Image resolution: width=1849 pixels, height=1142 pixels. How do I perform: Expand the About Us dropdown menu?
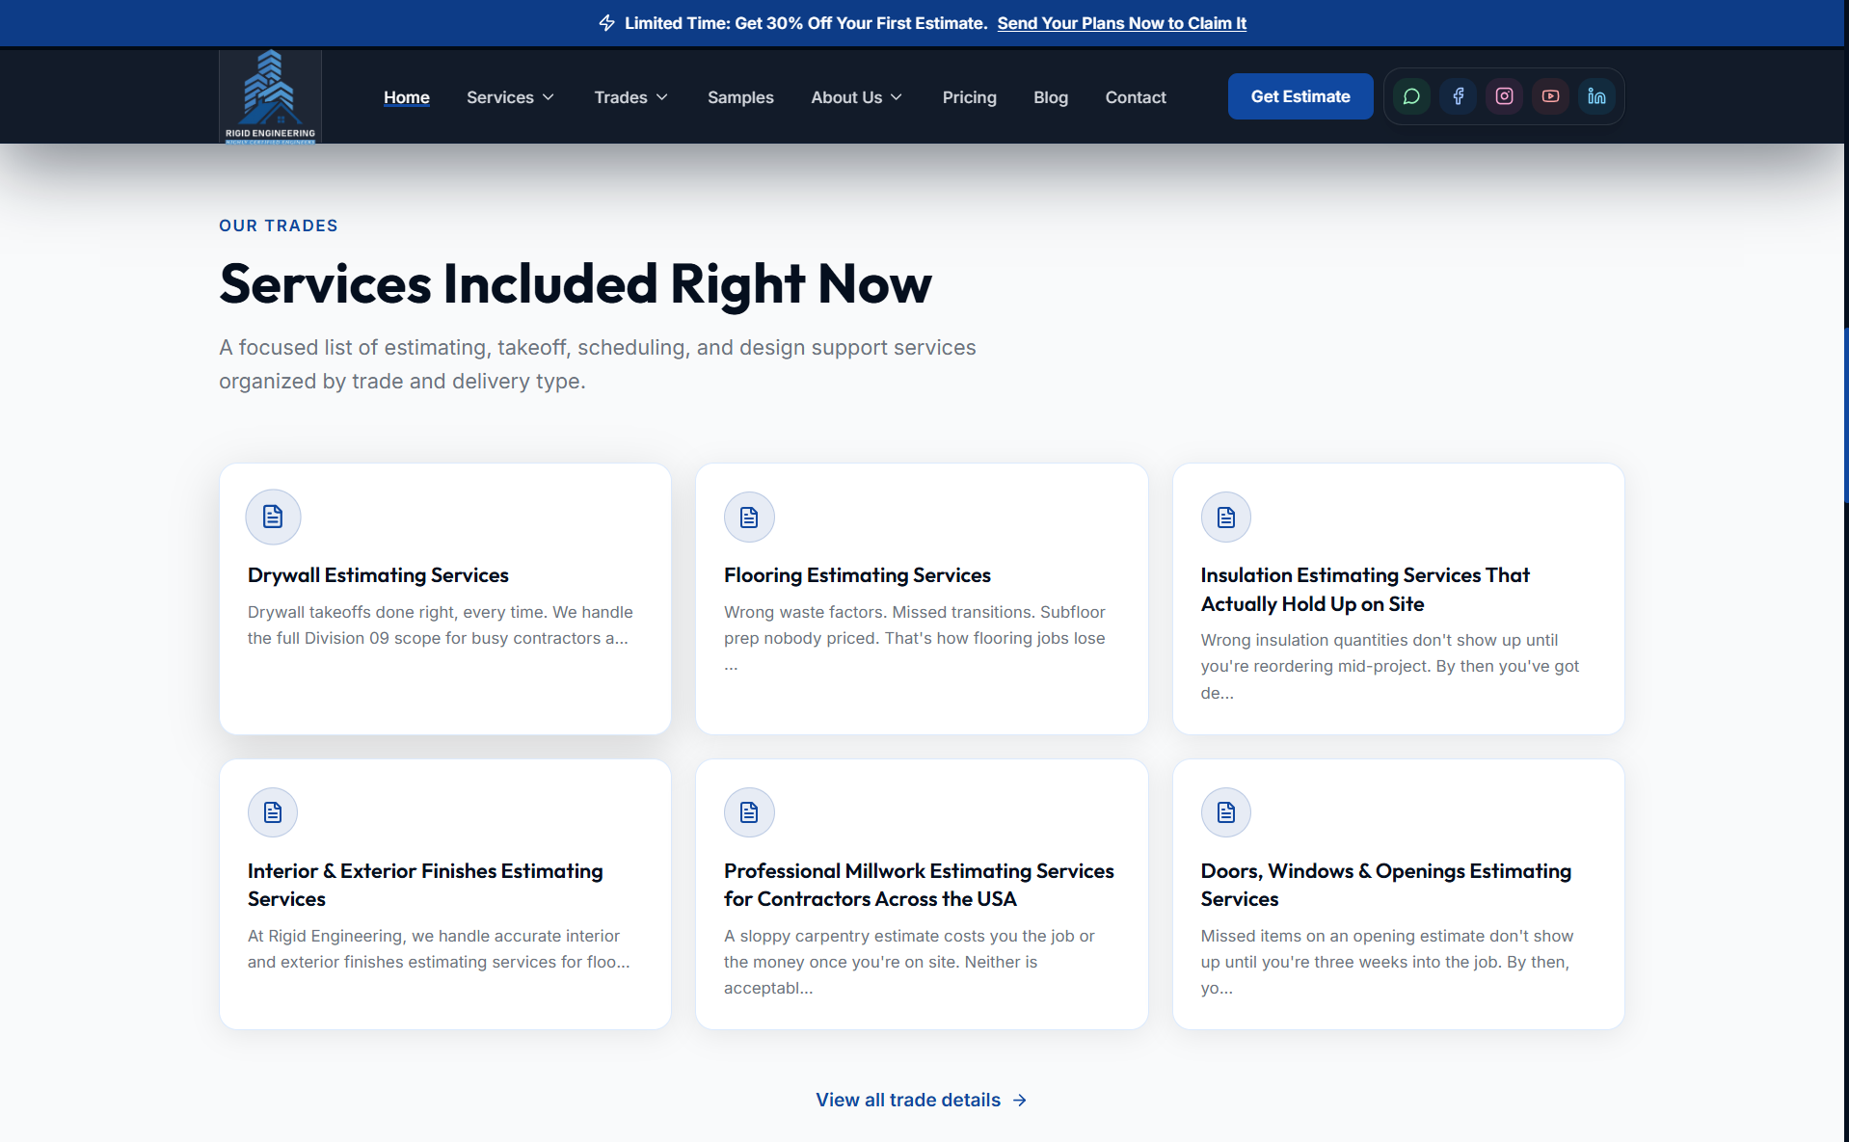point(856,97)
